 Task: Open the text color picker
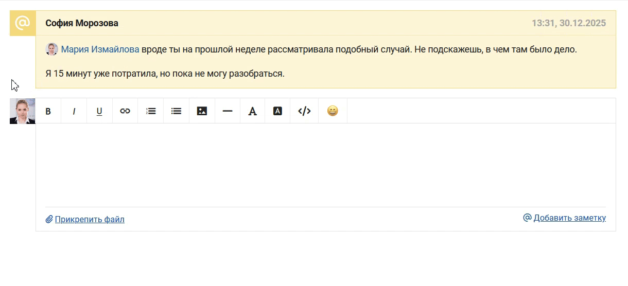coord(252,111)
